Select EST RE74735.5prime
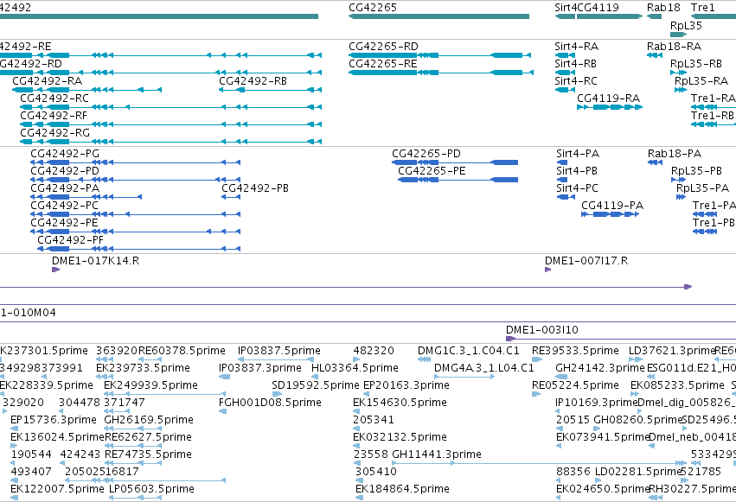Viewport: 736px width, 502px height. click(x=133, y=464)
